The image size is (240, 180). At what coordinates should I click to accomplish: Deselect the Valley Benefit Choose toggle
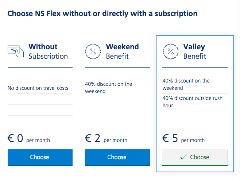click(x=195, y=157)
